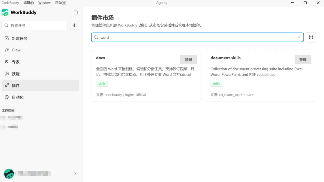
Task: Go to the 技能 section
Action: [40, 74]
